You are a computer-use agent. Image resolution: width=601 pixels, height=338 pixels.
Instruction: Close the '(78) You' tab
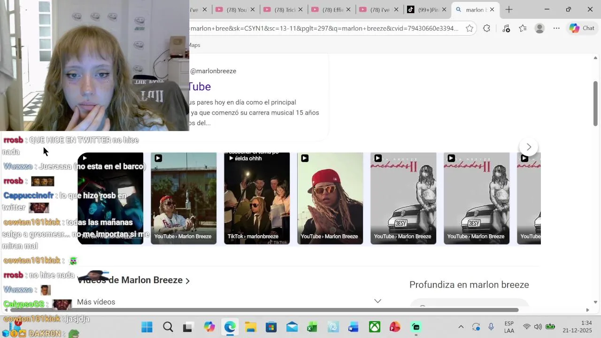tap(253, 9)
